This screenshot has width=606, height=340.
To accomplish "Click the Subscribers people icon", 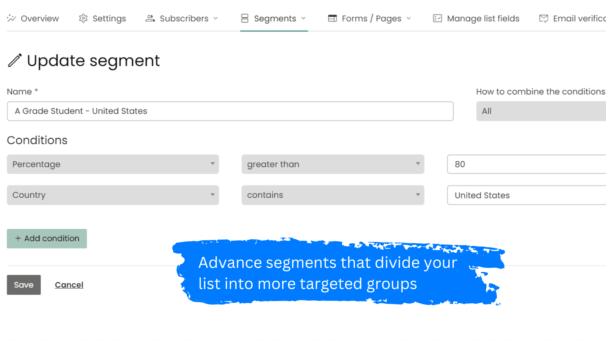I will click(x=150, y=18).
